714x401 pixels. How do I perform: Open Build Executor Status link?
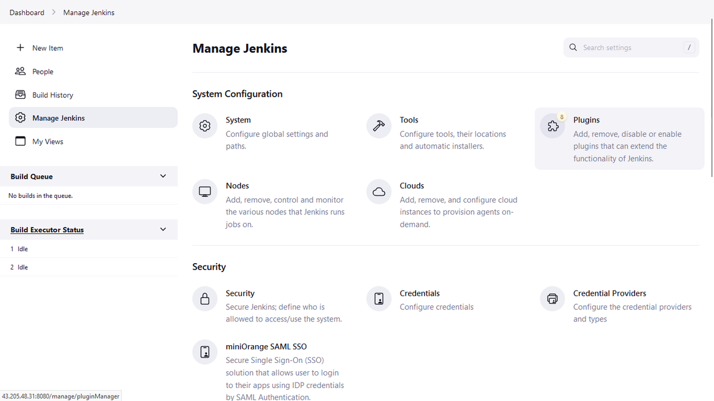point(47,230)
